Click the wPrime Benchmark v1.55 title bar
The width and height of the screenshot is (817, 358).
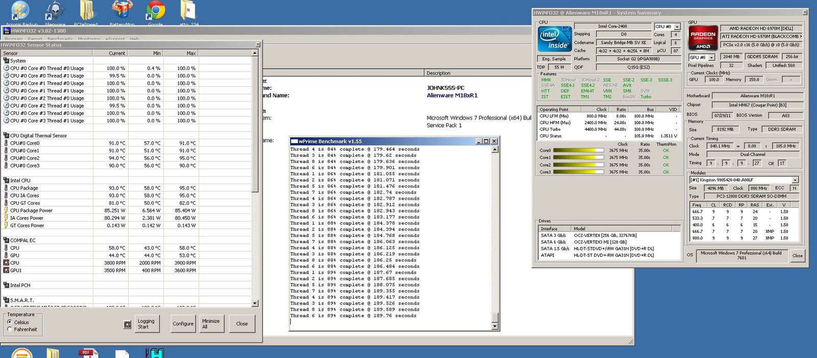point(394,141)
